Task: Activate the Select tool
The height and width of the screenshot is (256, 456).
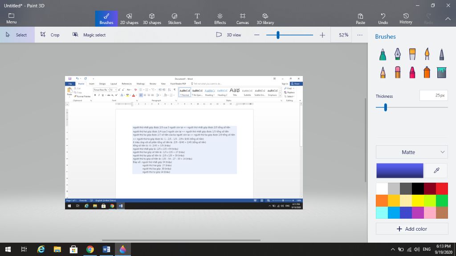Action: click(x=17, y=35)
